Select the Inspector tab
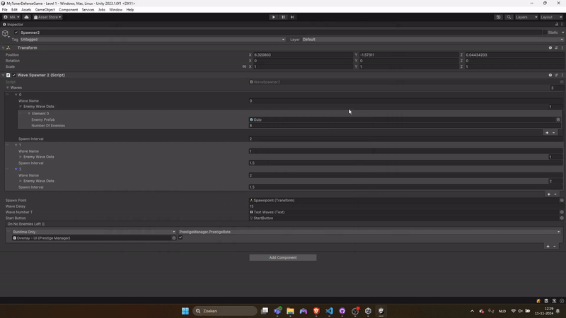Screen dimensions: 566x318 13,25
